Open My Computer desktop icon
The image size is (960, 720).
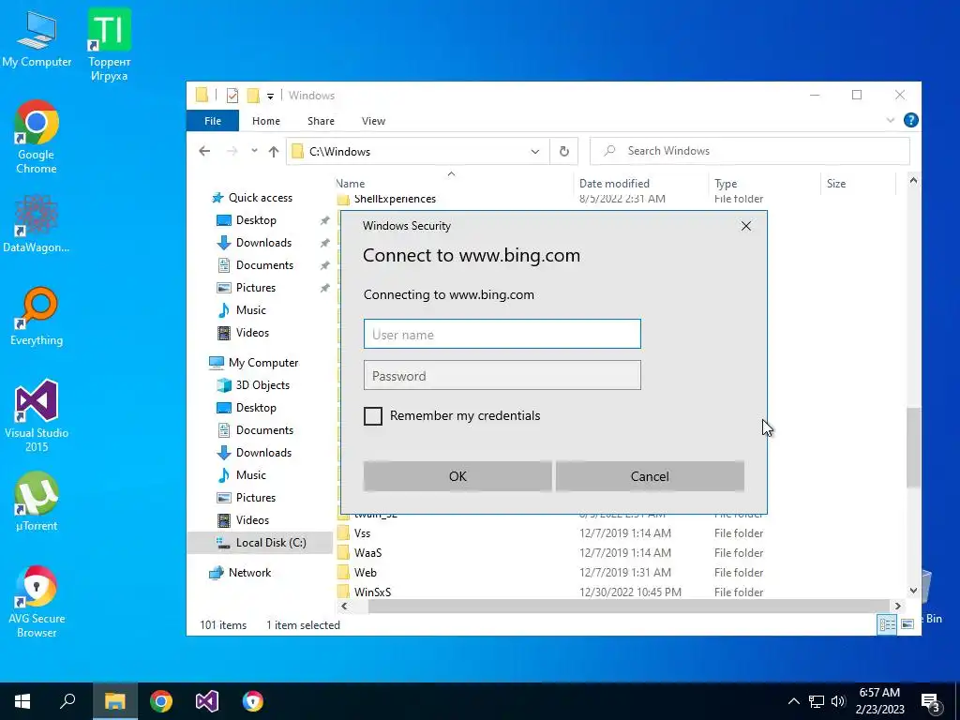pos(37,38)
